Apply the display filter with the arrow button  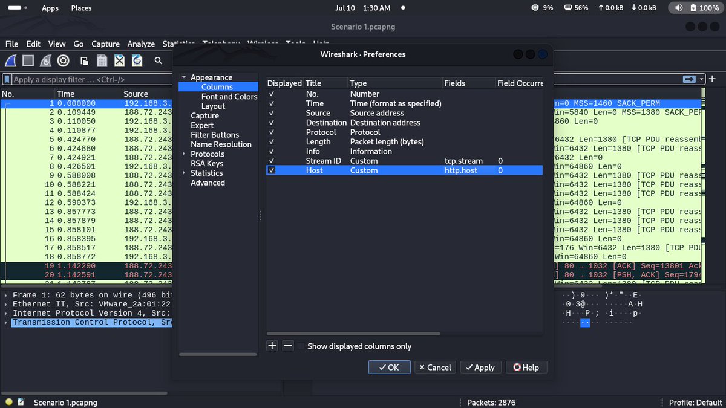(689, 79)
